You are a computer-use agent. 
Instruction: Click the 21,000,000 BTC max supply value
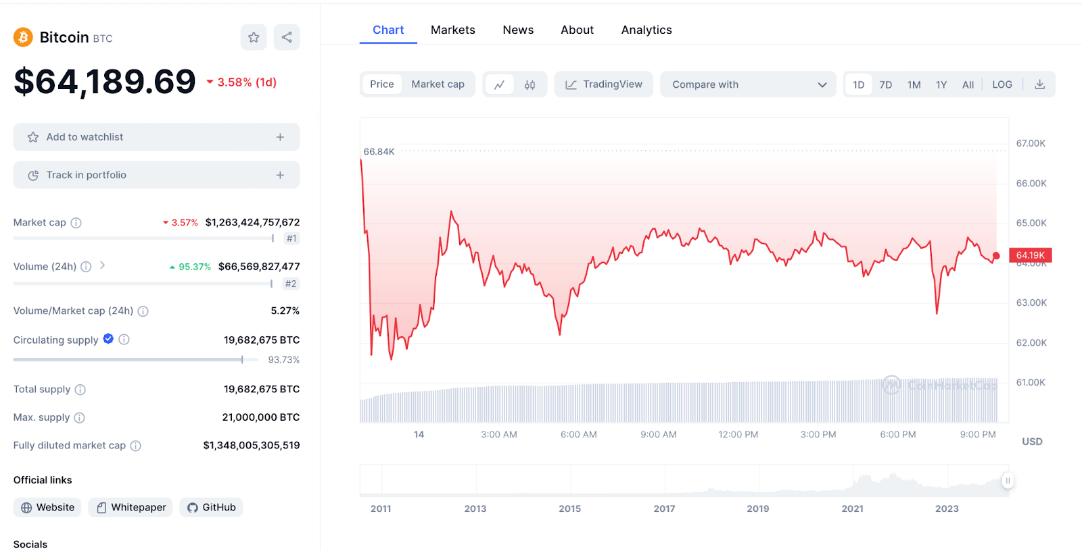tap(261, 417)
